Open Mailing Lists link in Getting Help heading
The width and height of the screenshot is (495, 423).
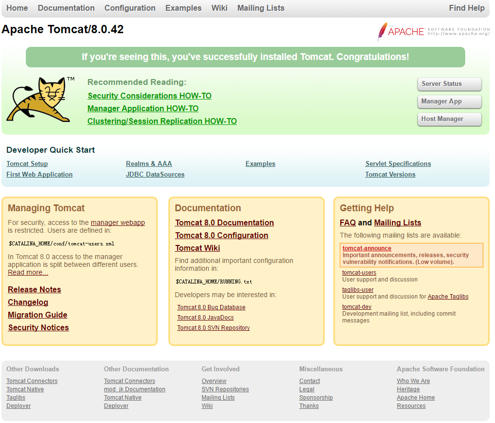(x=397, y=222)
